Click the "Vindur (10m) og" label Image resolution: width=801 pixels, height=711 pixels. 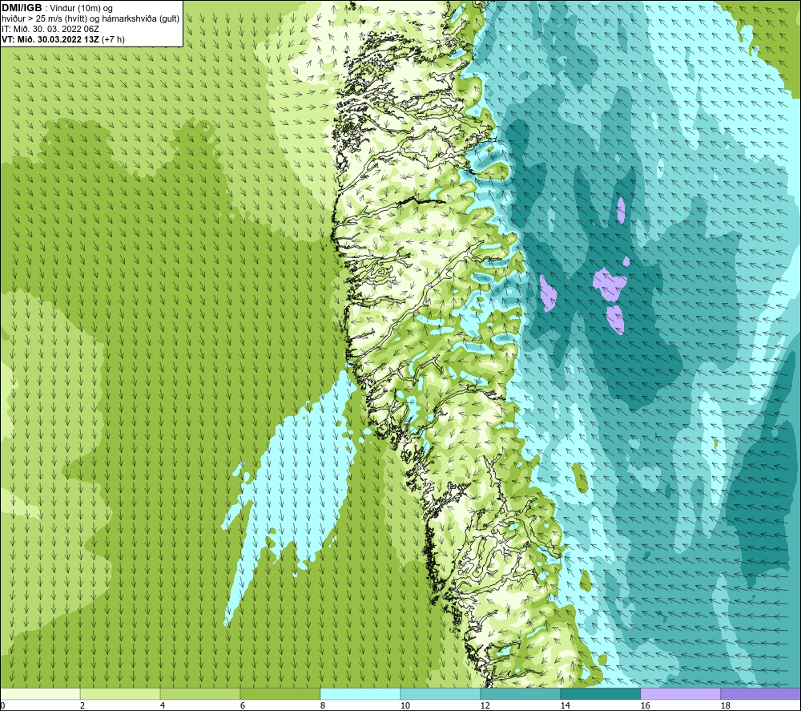click(x=82, y=9)
